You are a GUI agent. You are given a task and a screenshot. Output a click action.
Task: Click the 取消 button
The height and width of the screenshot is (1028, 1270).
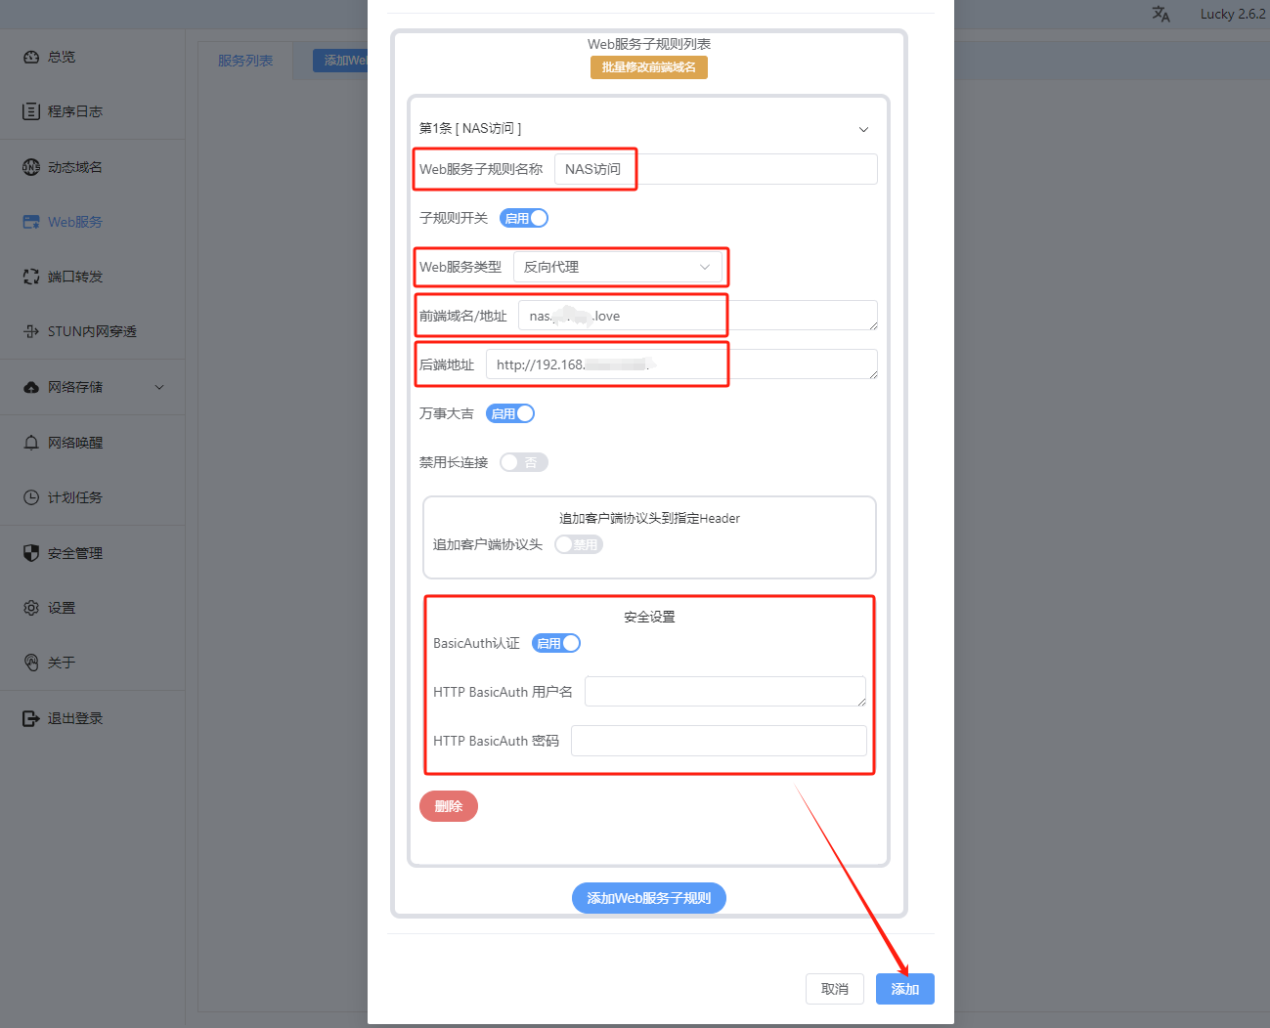pos(835,989)
